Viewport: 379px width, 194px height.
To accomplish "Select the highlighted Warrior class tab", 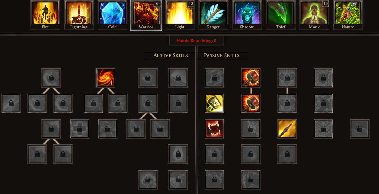I will 146,15.
